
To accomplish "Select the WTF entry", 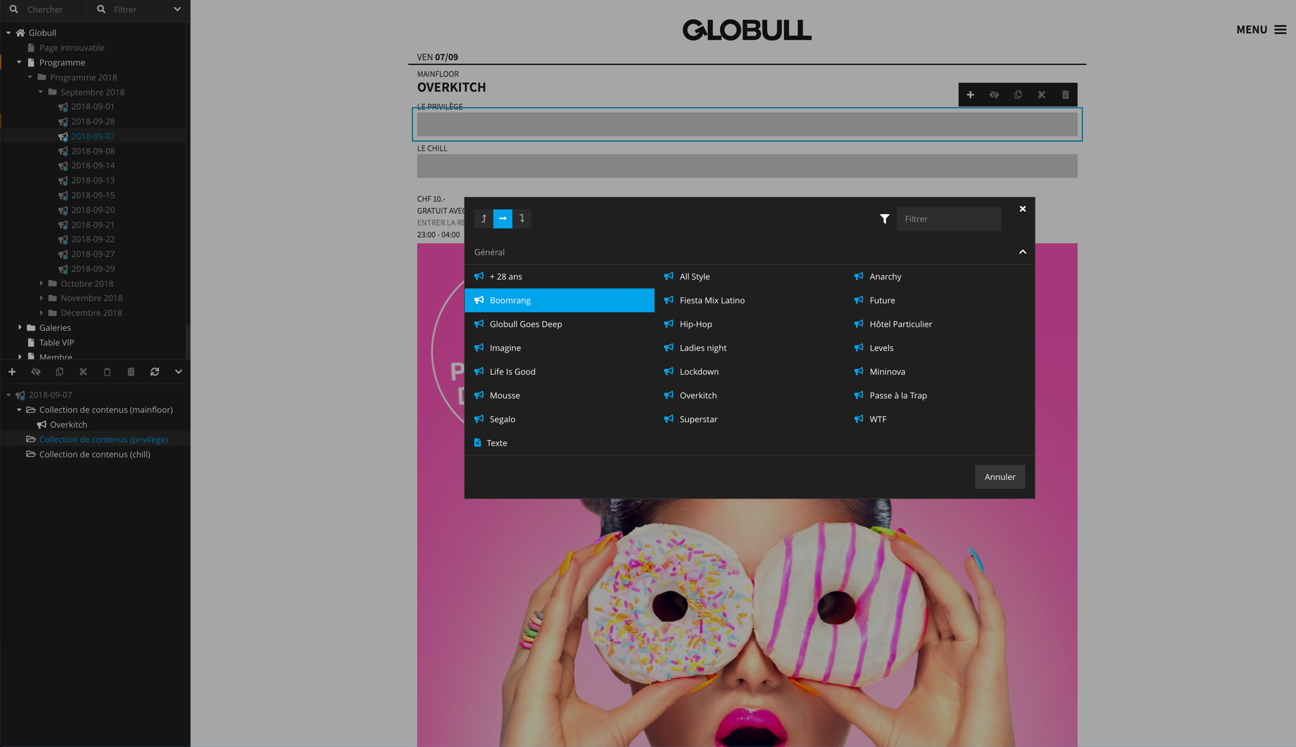I will (939, 419).
